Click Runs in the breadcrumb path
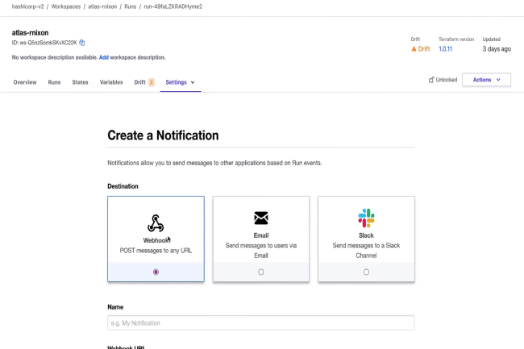The width and height of the screenshot is (524, 349). click(x=131, y=6)
